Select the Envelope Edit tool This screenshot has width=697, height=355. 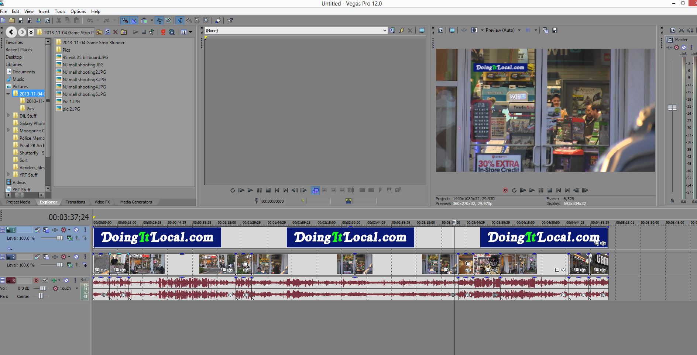coord(189,21)
